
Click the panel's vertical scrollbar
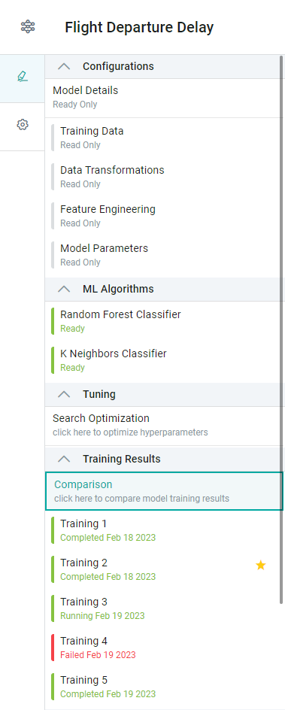click(282, 330)
